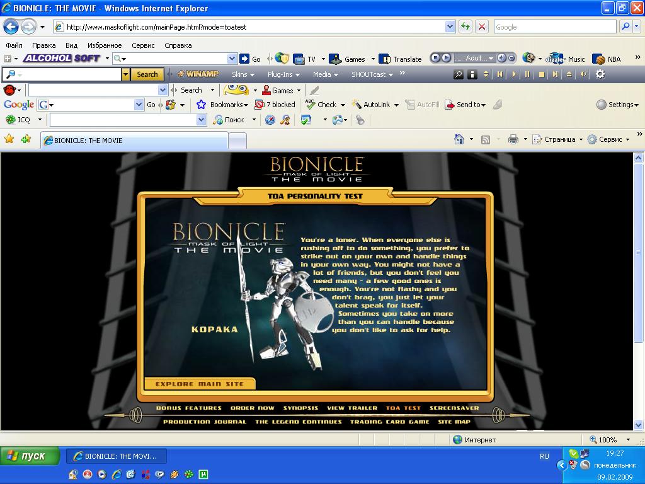Open the NBA toolbar shortcut
Viewport: 645px width, 484px height.
[x=607, y=59]
